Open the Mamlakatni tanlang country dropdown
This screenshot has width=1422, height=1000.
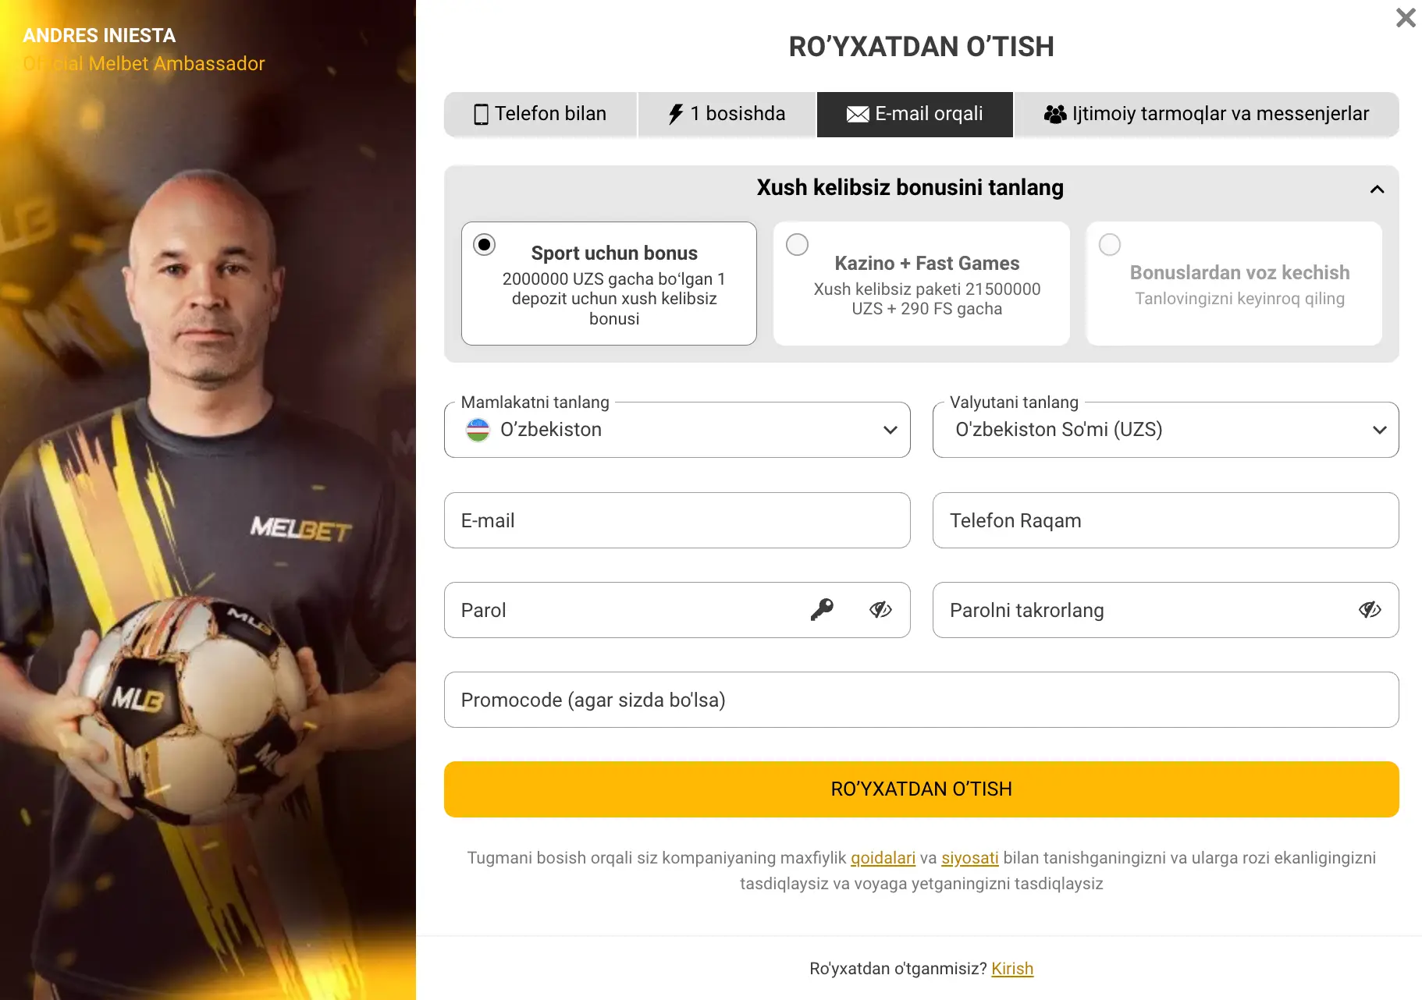coord(889,430)
